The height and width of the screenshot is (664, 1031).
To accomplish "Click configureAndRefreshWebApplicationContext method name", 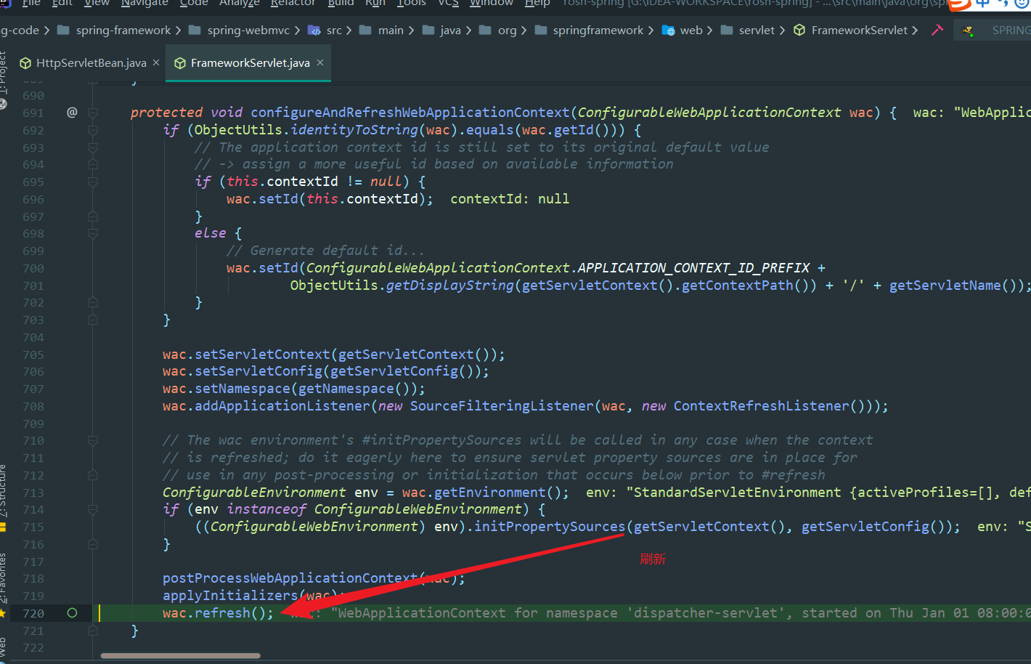I will [410, 112].
